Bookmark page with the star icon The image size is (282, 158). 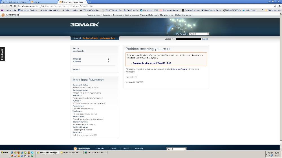pos(275,6)
